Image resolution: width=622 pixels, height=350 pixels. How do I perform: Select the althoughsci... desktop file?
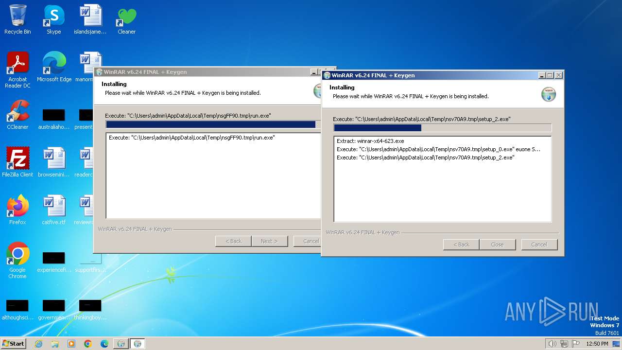point(17,310)
